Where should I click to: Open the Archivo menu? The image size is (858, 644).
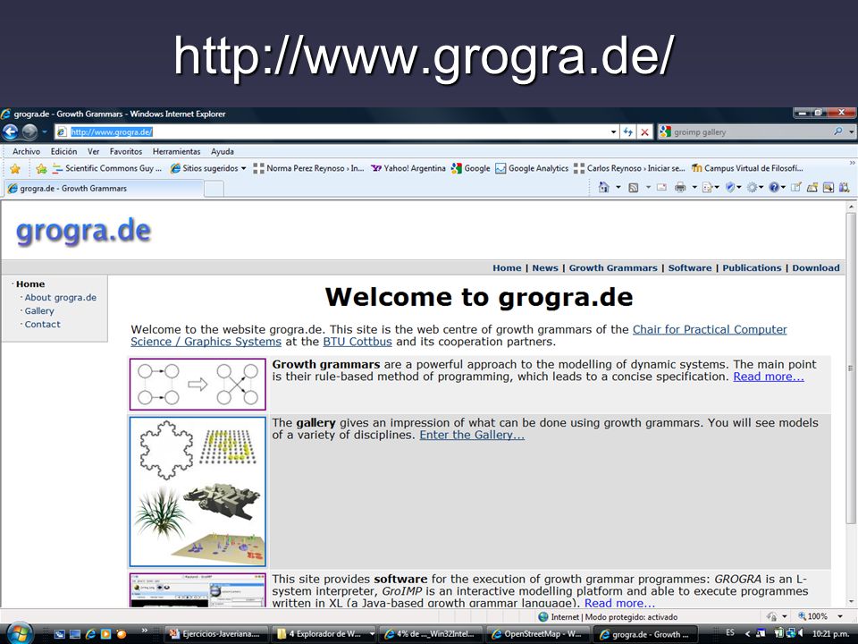pyautogui.click(x=26, y=152)
